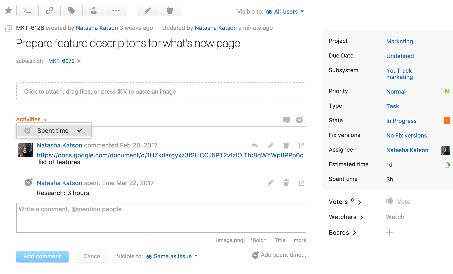Click the delete issue trash button
This screenshot has width=453, height=274.
170,10
